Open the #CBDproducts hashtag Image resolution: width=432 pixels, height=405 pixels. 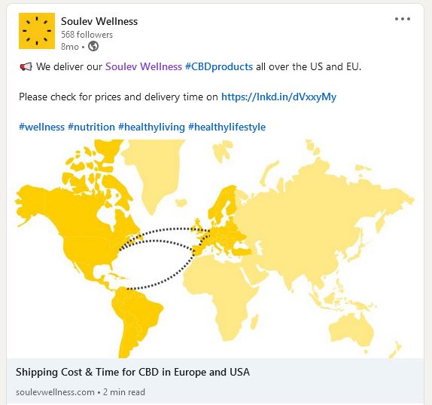tap(219, 66)
